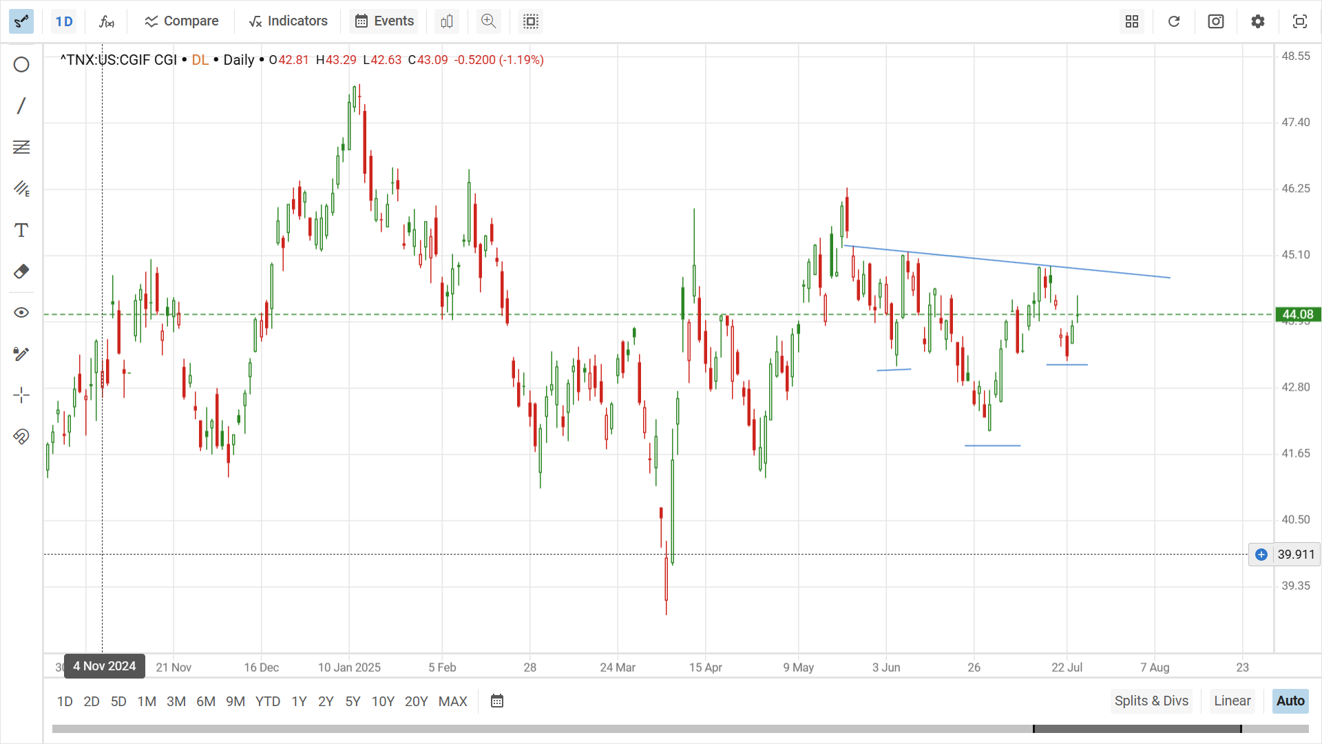Set the range to 2D

pyautogui.click(x=92, y=701)
